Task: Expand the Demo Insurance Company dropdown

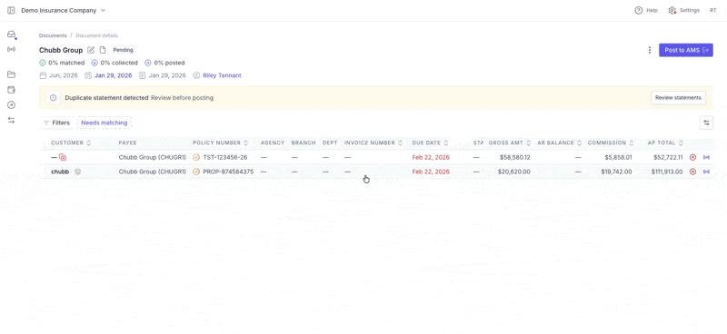Action: pyautogui.click(x=63, y=10)
